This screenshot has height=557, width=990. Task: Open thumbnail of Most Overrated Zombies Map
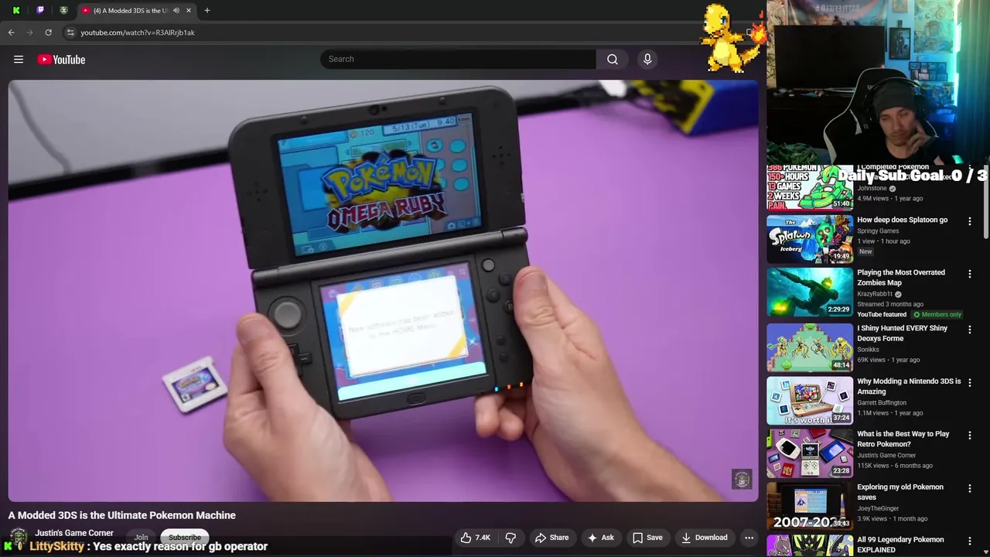pos(810,292)
